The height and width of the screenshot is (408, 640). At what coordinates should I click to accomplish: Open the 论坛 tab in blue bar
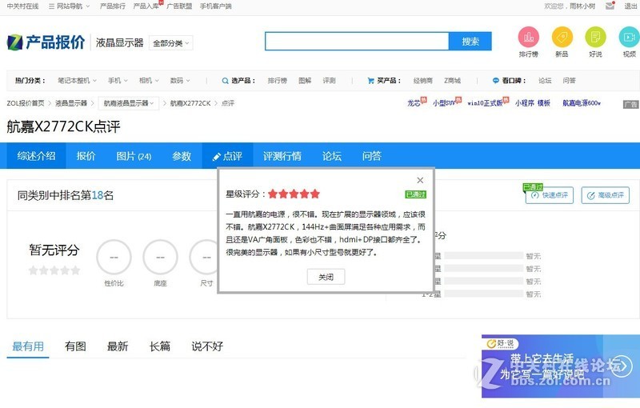pos(331,156)
